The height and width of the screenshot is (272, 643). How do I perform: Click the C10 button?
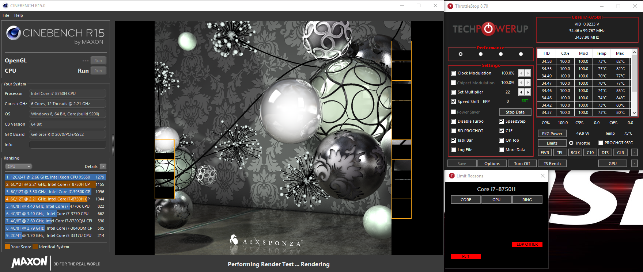point(590,153)
